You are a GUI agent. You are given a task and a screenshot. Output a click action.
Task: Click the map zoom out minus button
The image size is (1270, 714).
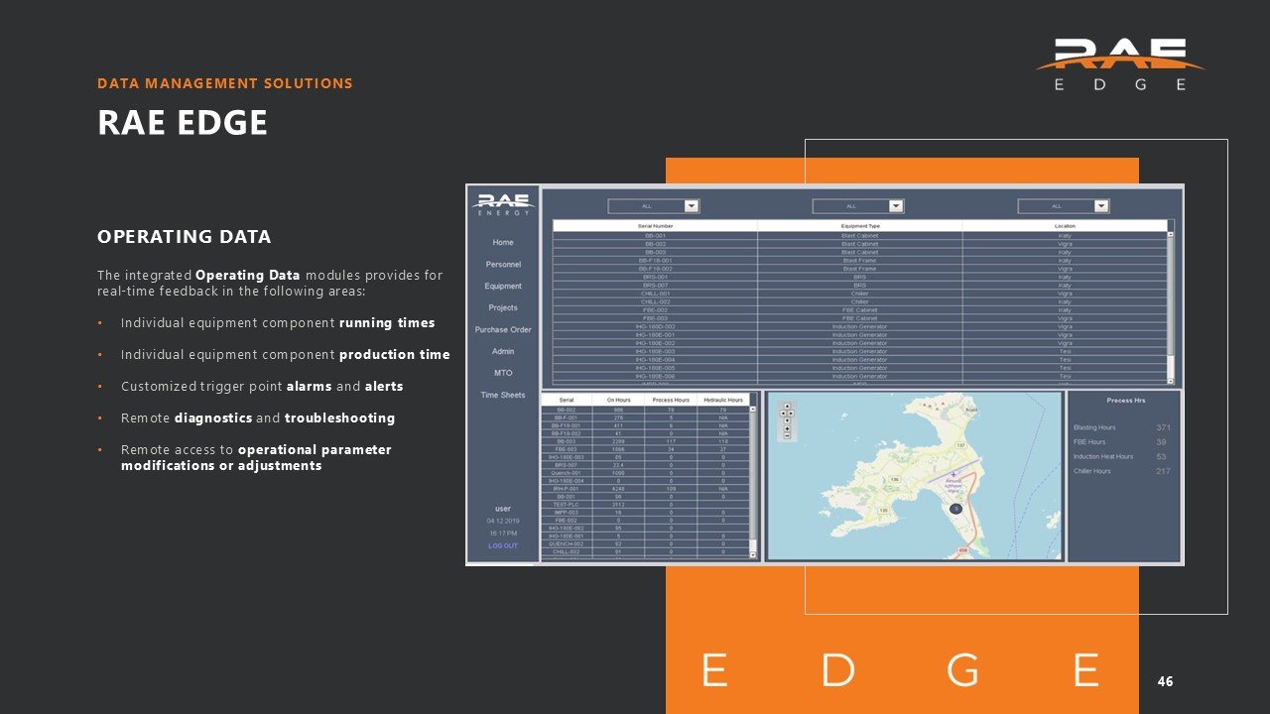pos(787,436)
